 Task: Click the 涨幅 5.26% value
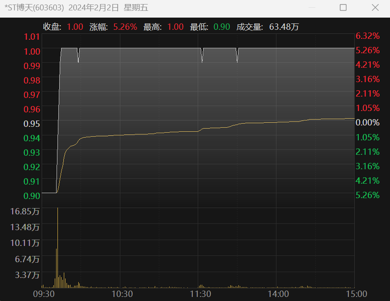125,27
